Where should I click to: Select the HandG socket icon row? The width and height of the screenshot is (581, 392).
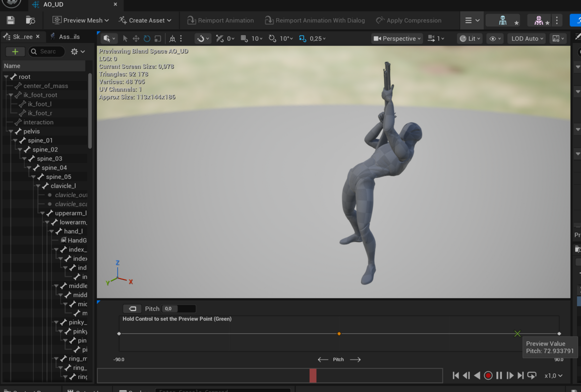tap(64, 240)
